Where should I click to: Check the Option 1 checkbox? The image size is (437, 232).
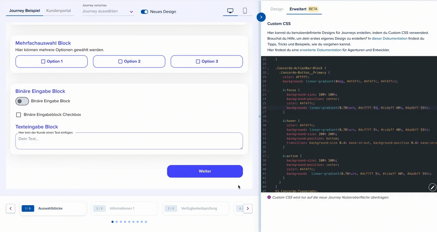[43, 62]
